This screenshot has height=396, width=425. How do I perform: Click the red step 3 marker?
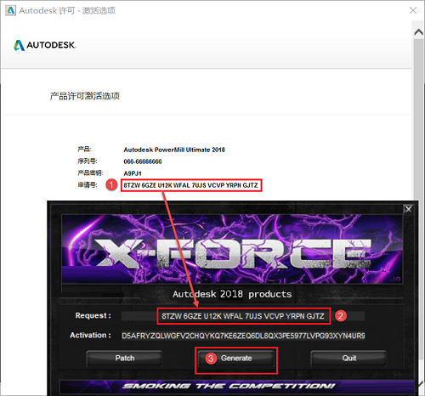[211, 359]
